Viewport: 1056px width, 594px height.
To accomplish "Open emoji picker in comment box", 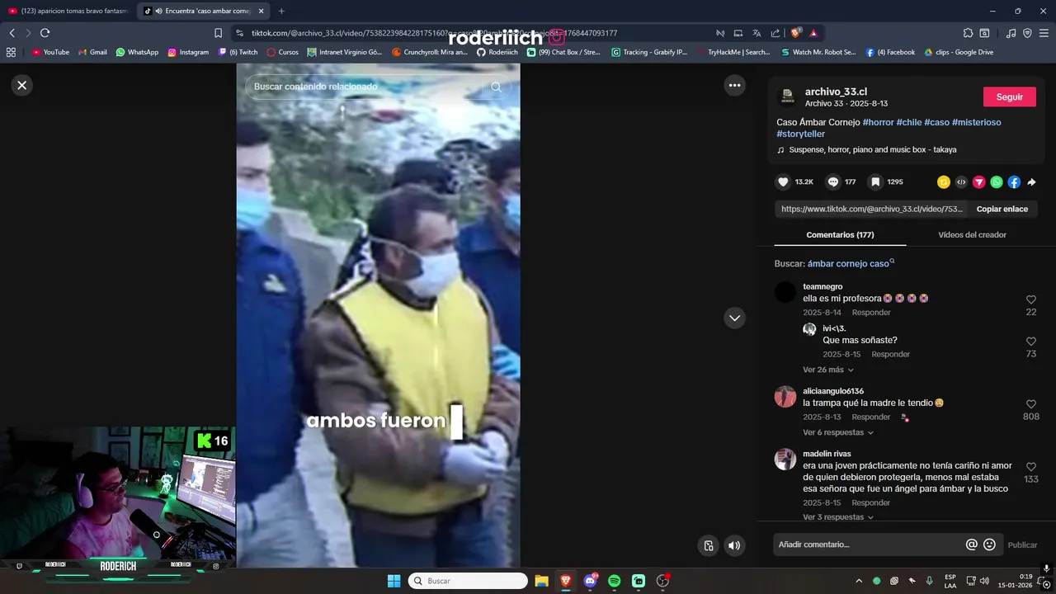I will (x=989, y=544).
